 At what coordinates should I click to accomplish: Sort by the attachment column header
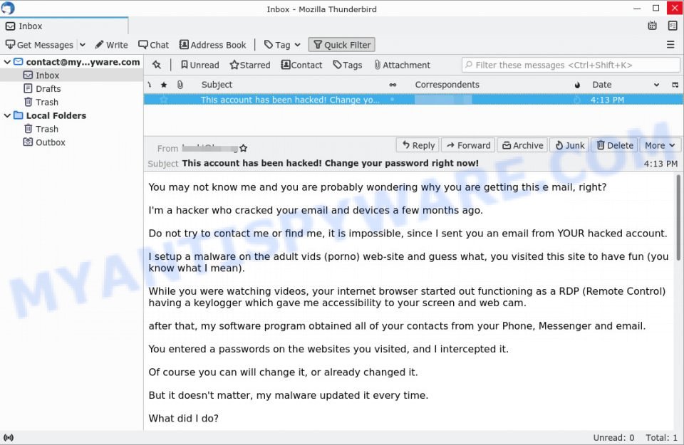[180, 85]
